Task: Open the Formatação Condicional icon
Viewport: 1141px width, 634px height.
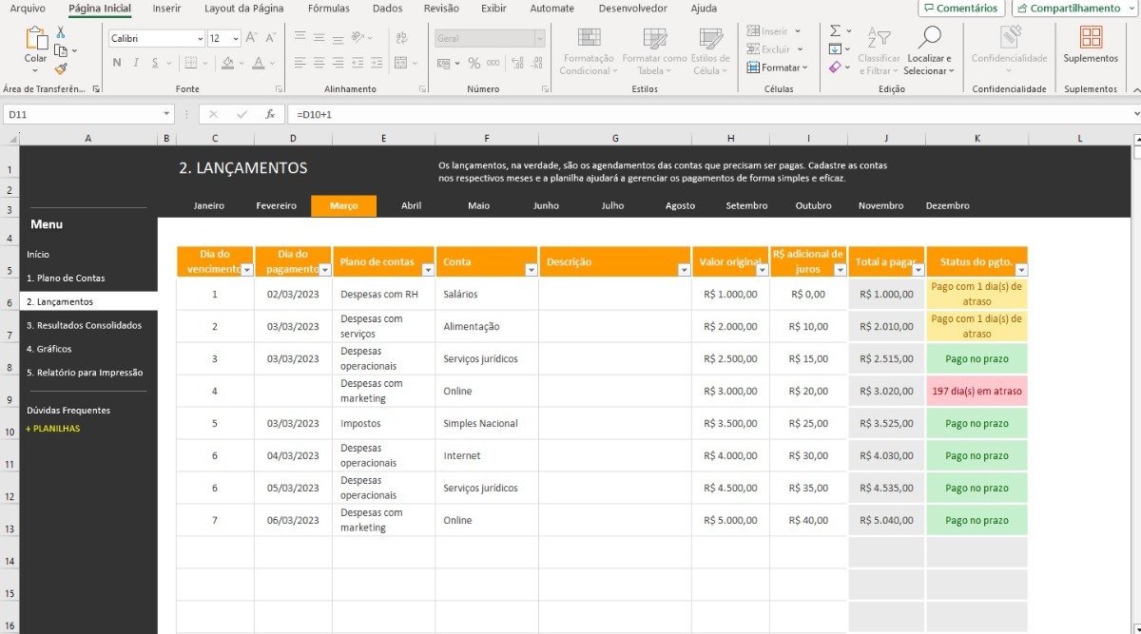Action: [590, 38]
